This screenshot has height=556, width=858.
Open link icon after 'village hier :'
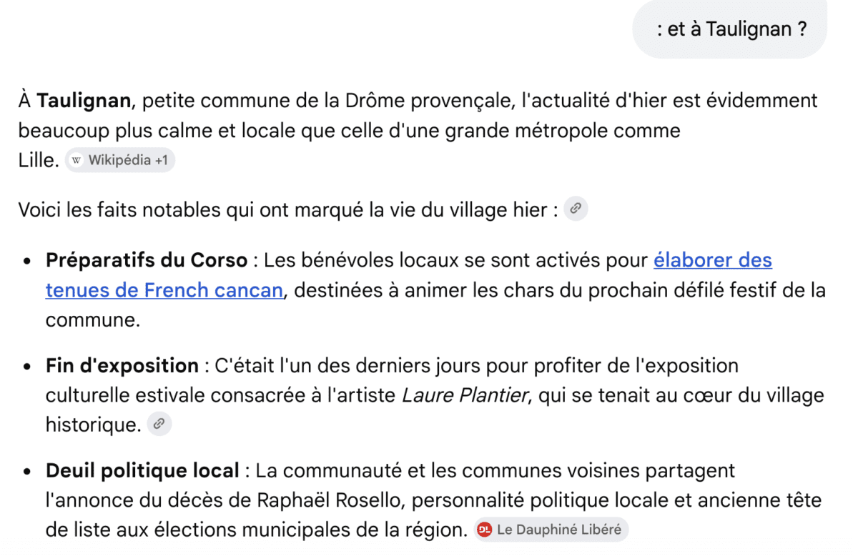click(576, 209)
